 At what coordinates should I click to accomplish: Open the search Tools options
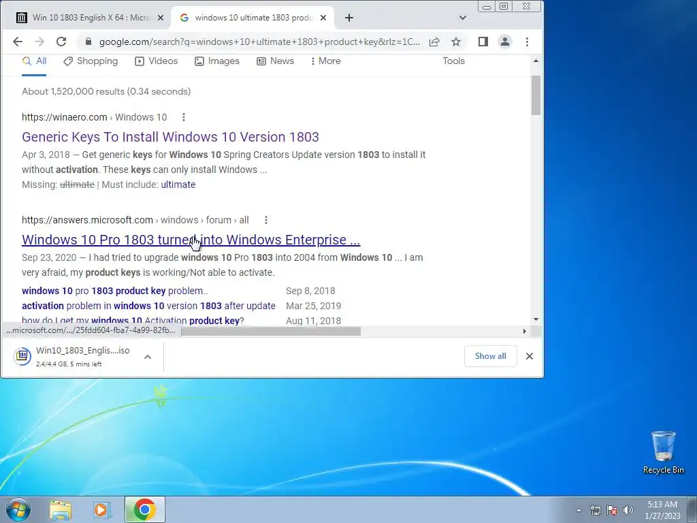point(453,61)
